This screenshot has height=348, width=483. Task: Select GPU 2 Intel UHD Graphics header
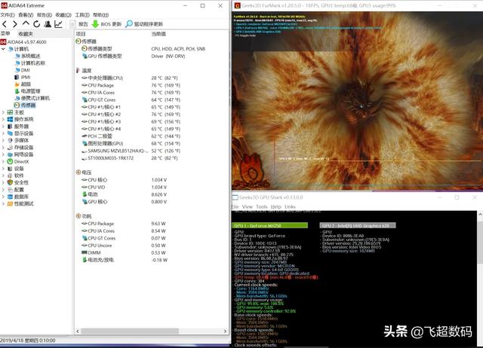click(x=358, y=226)
